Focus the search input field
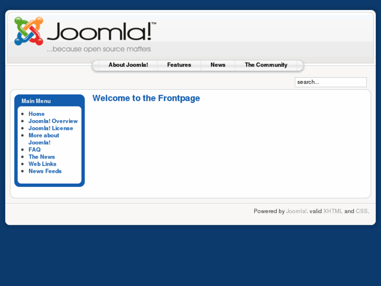 [x=331, y=82]
